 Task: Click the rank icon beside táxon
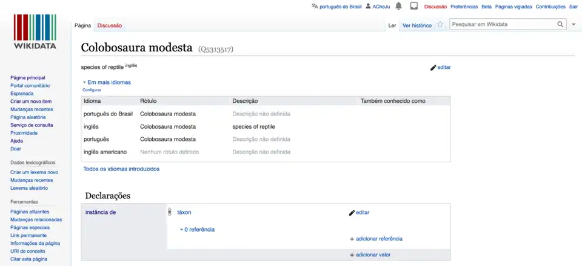click(170, 212)
